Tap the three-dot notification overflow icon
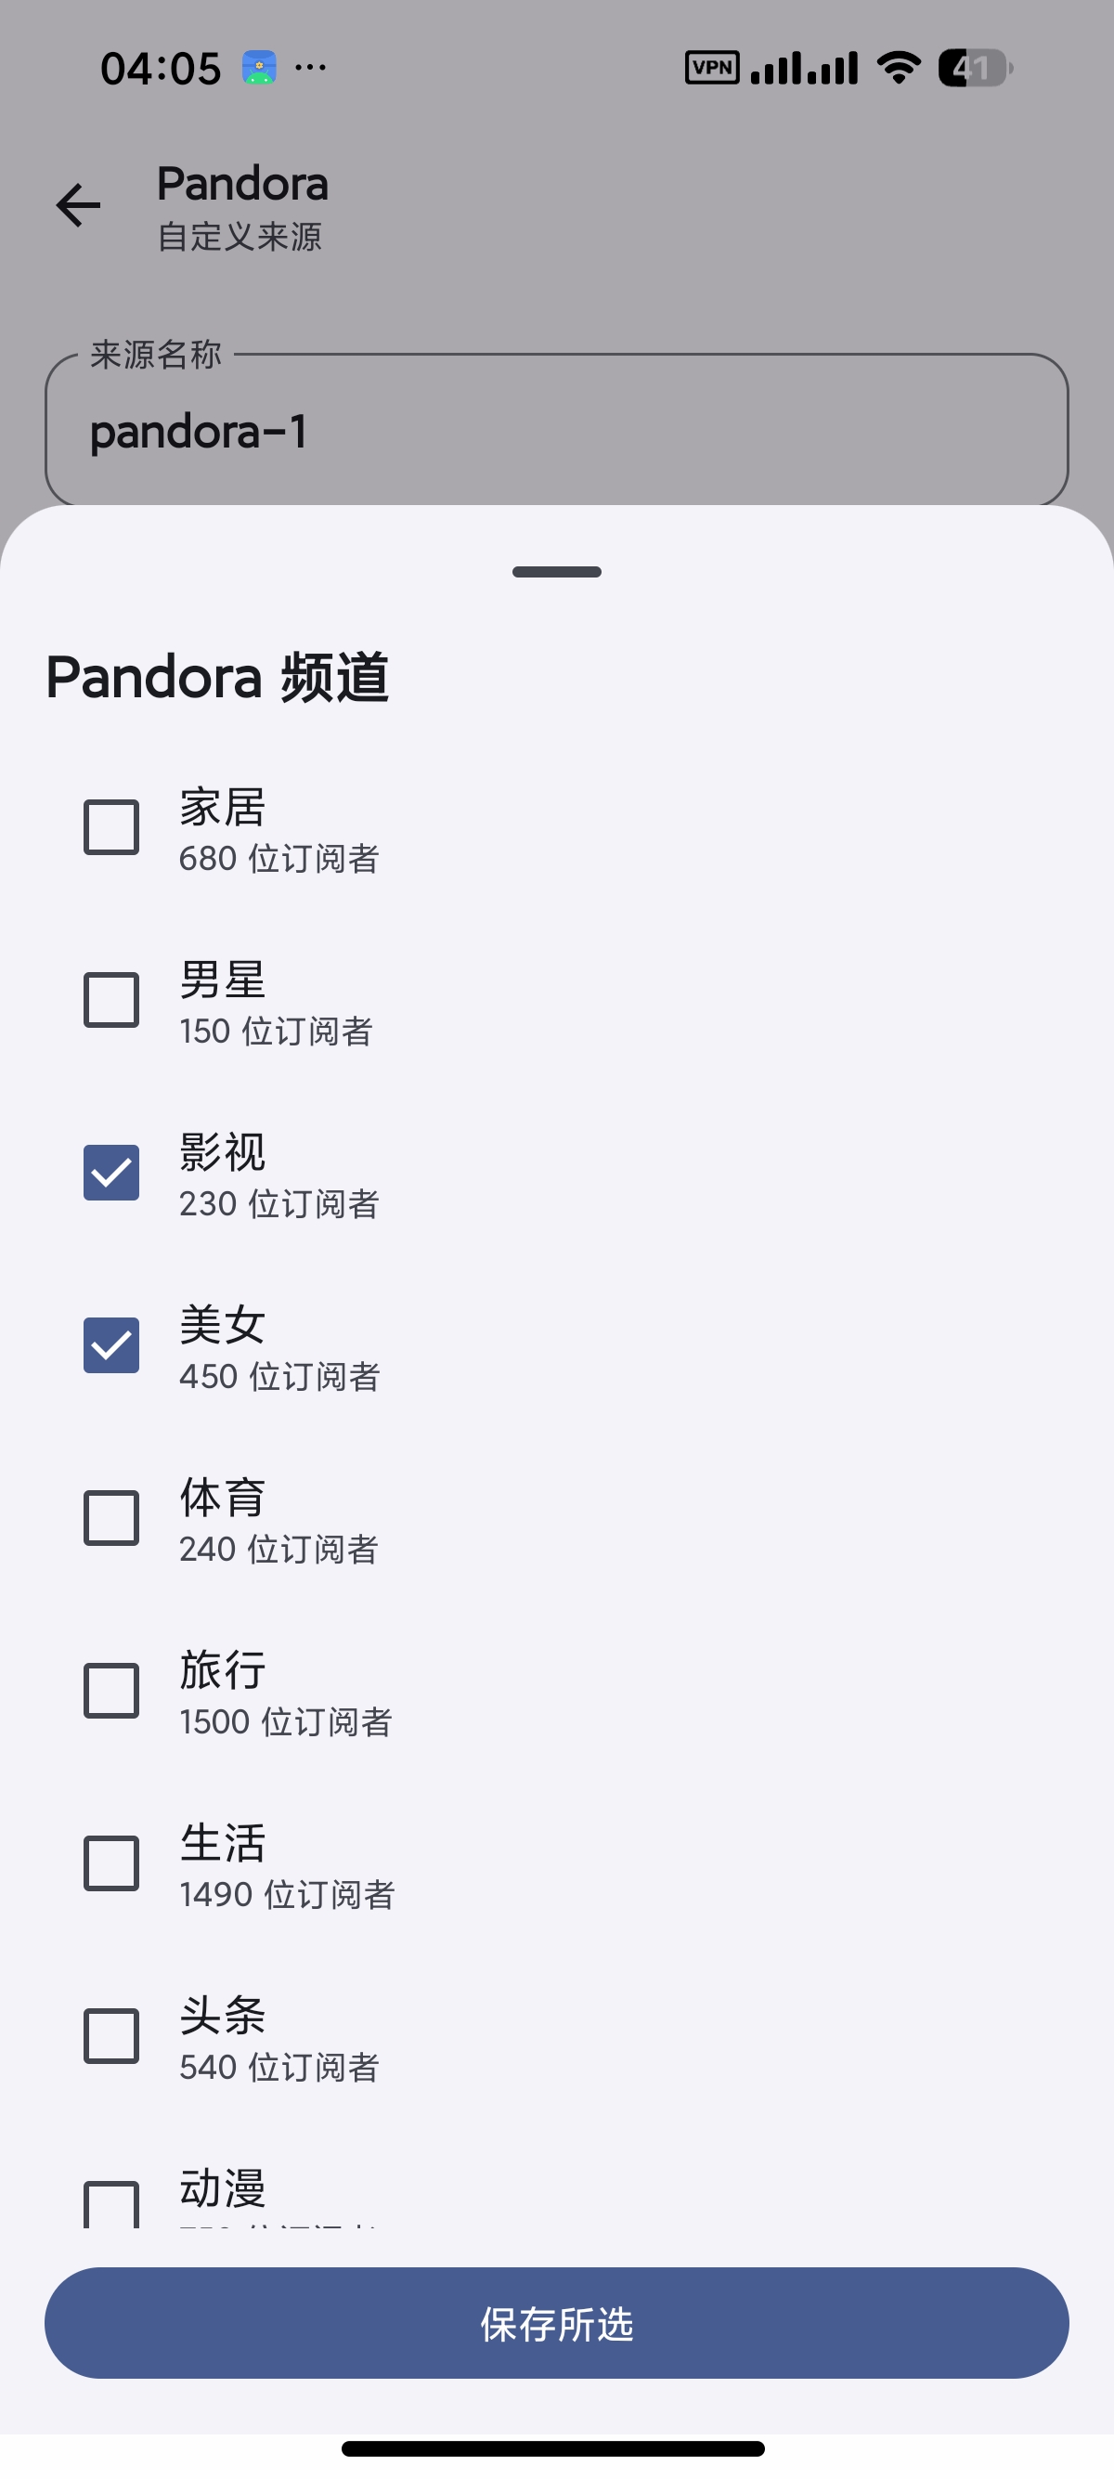This screenshot has width=1114, height=2479. point(310,68)
